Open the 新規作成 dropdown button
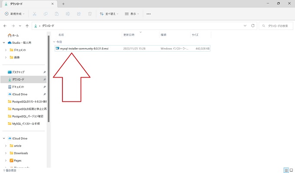The image size is (295, 173). 15,14
